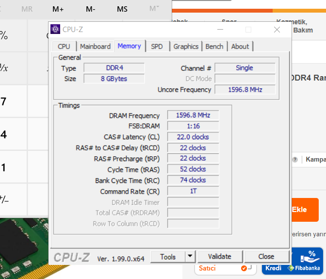The image size is (326, 279).
Task: Minimize the CPU-Z window
Action: click(x=220, y=30)
